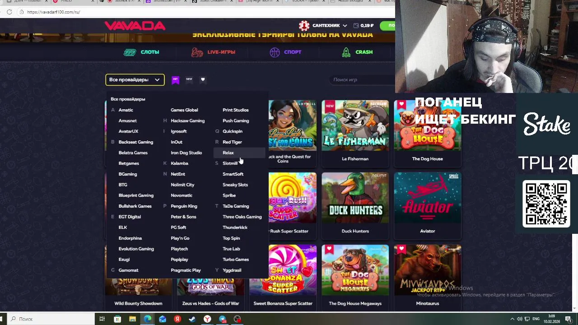Click the browser address bar URL
578x325 pixels.
[53, 12]
